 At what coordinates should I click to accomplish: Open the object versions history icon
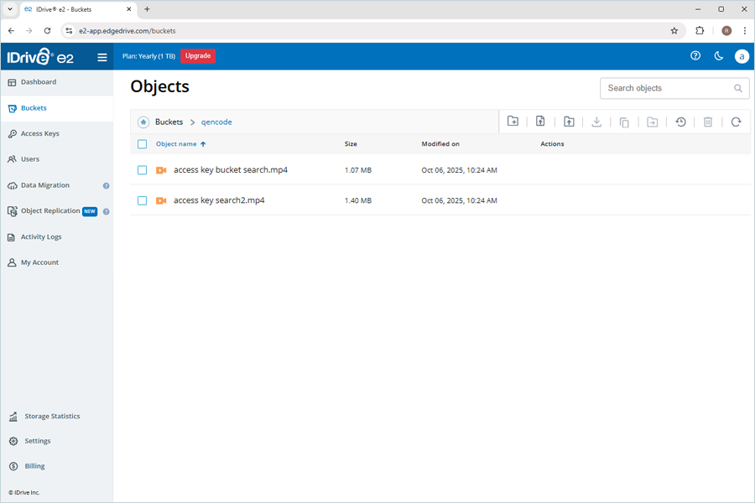680,122
